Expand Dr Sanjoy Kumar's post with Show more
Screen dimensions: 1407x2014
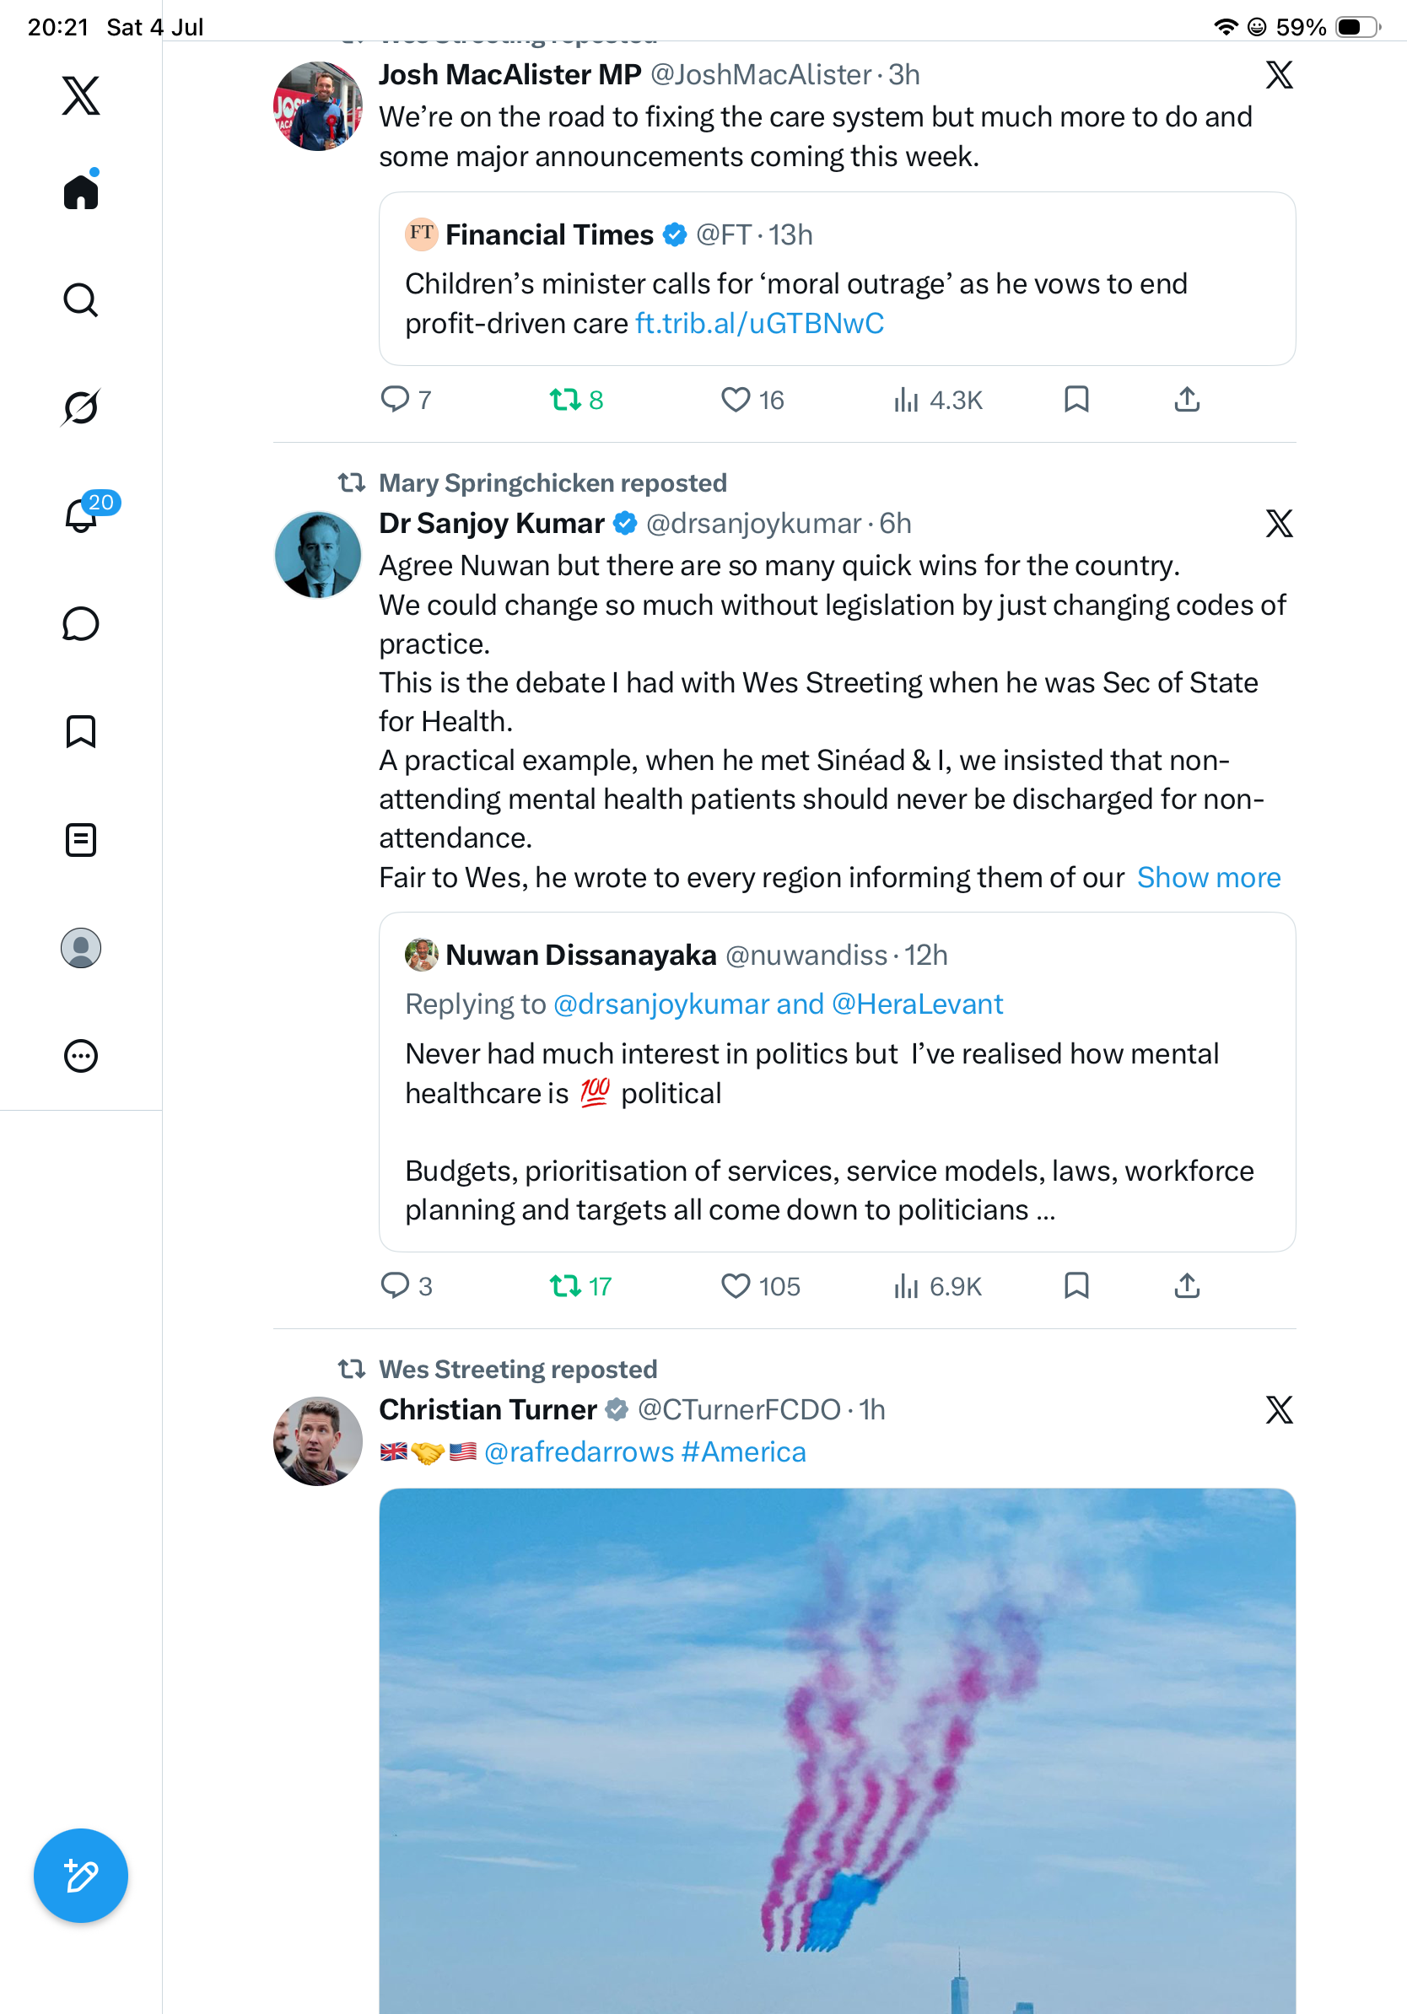[x=1209, y=877]
